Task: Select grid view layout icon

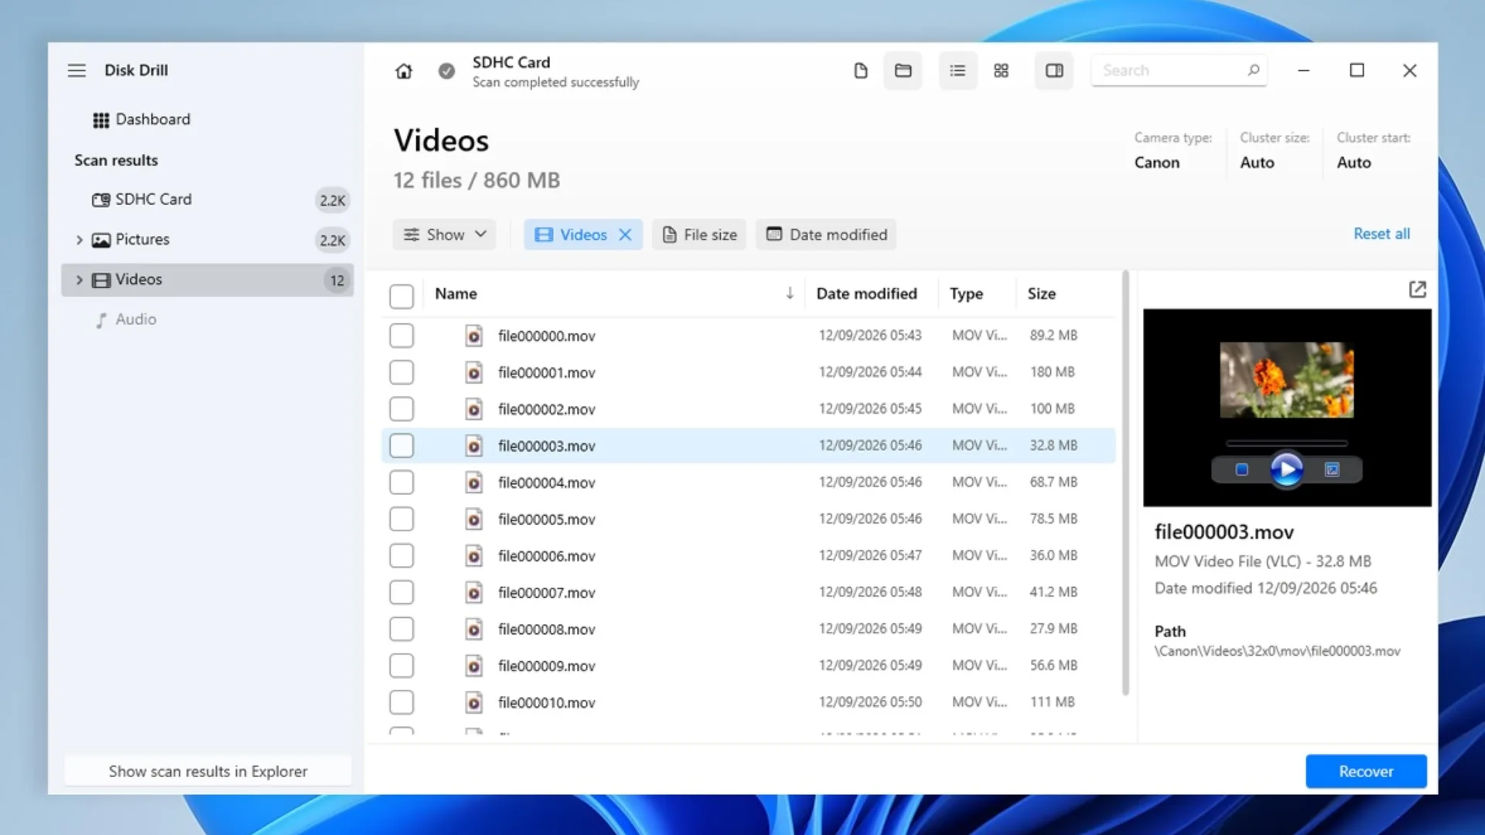Action: tap(1001, 71)
